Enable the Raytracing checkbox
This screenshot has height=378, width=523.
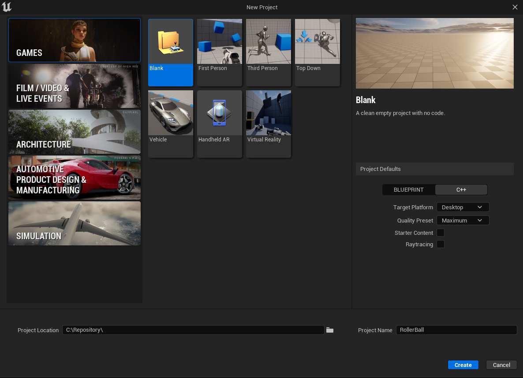pyautogui.click(x=440, y=245)
